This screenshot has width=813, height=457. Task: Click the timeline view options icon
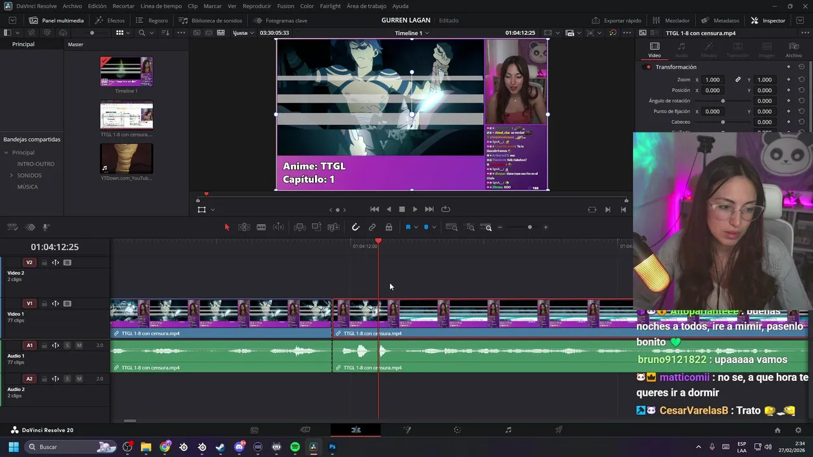pos(12,227)
